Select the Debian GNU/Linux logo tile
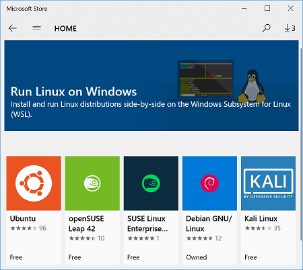 (209, 183)
